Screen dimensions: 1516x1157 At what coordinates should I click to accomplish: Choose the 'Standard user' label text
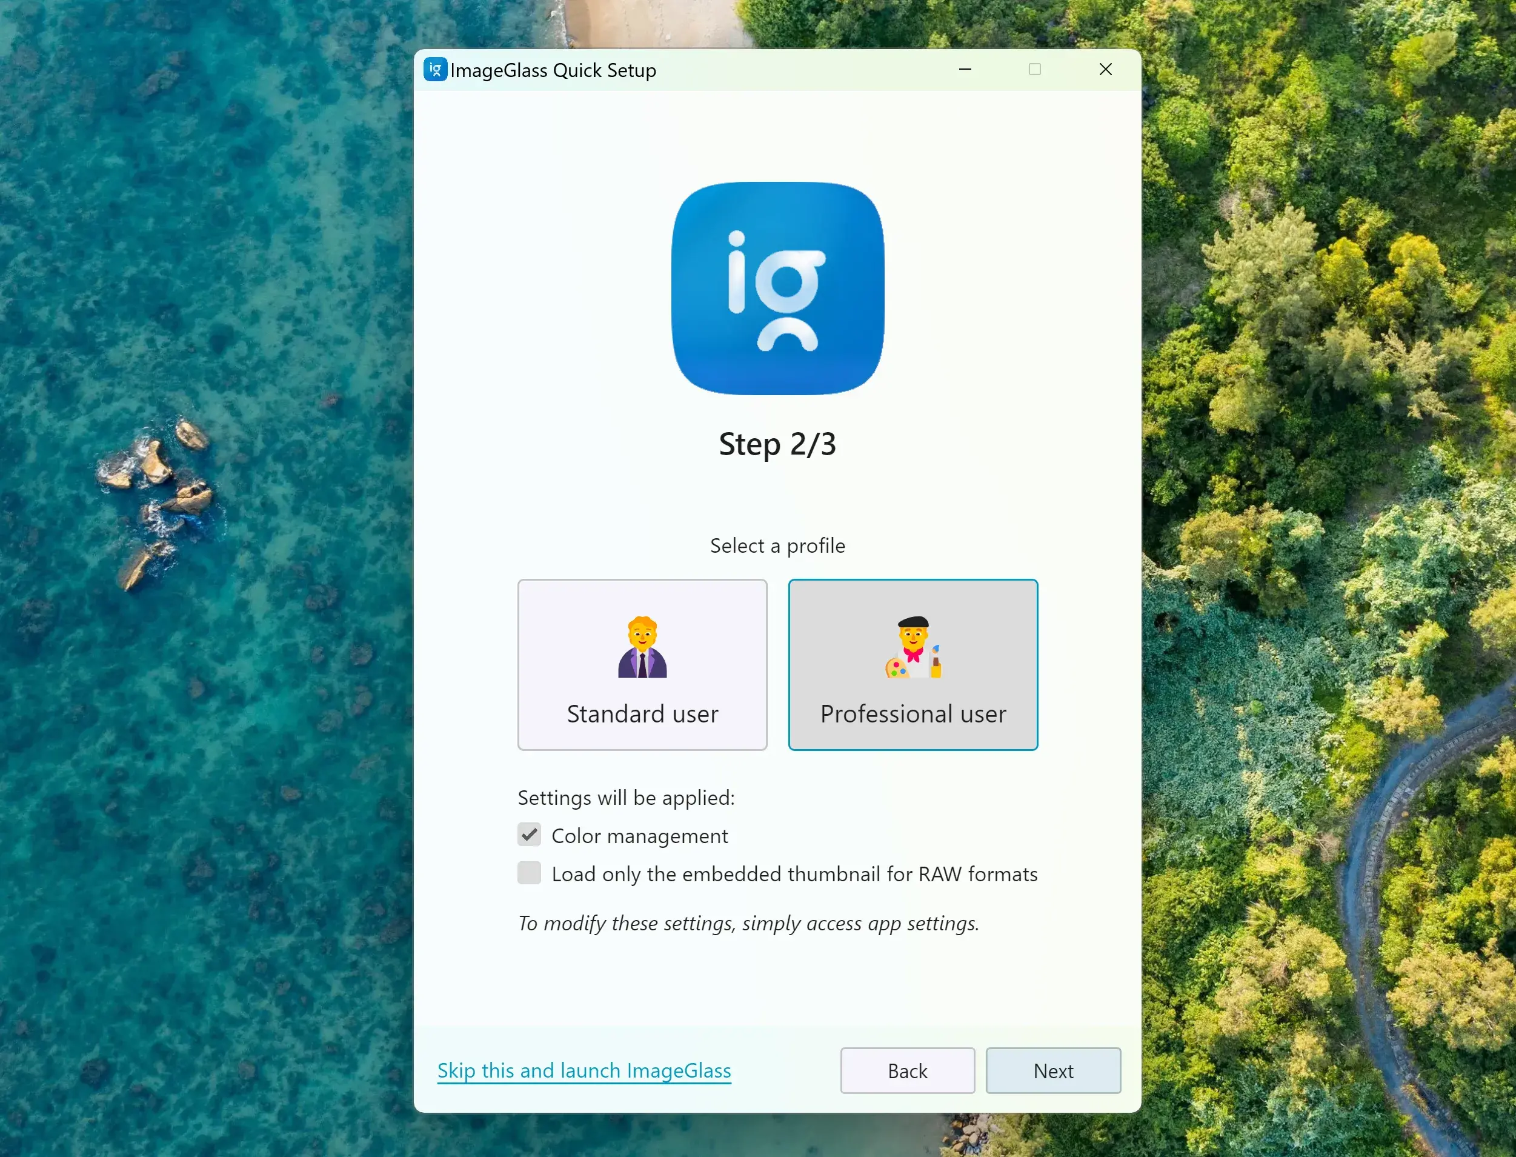pos(642,714)
